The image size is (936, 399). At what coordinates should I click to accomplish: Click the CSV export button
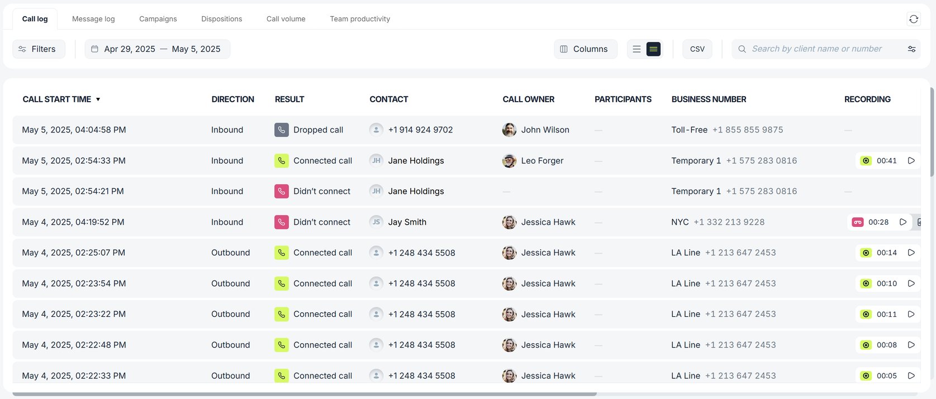(x=697, y=49)
